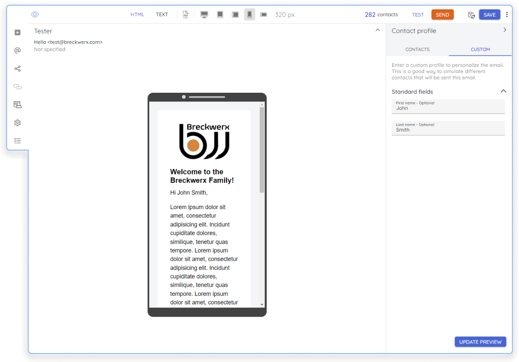The image size is (519, 362).
Task: Click the 'Hello <test@breckwerx.com>' sender text
Action: pyautogui.click(x=68, y=42)
